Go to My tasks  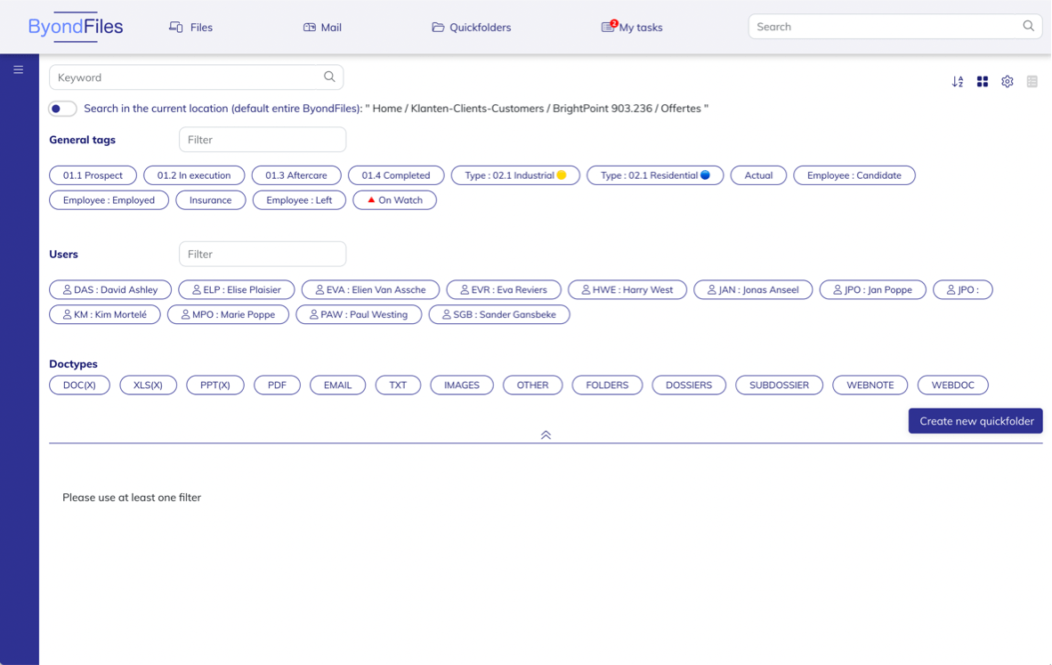(632, 28)
